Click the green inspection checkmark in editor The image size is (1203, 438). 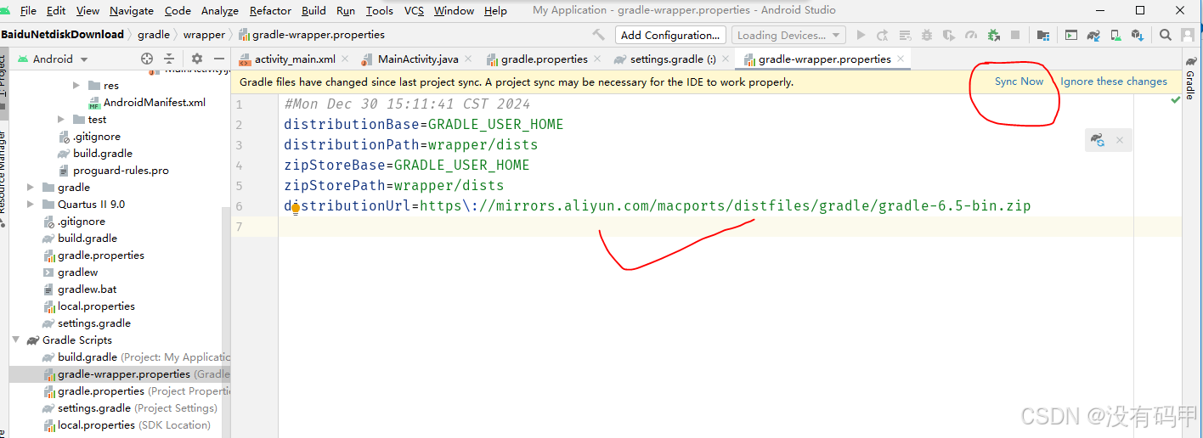click(x=1175, y=99)
